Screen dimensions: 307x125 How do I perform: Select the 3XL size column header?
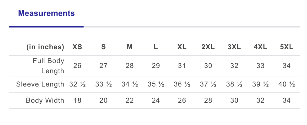pyautogui.click(x=234, y=47)
